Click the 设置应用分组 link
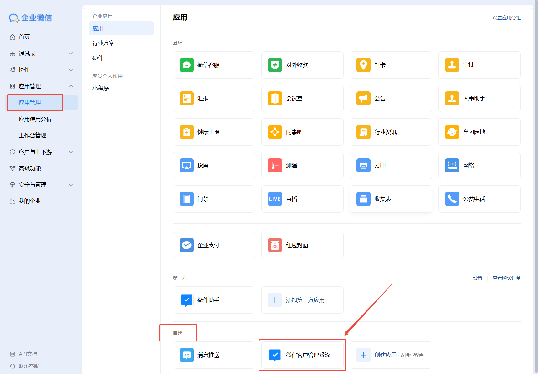The width and height of the screenshot is (538, 374). tap(506, 18)
